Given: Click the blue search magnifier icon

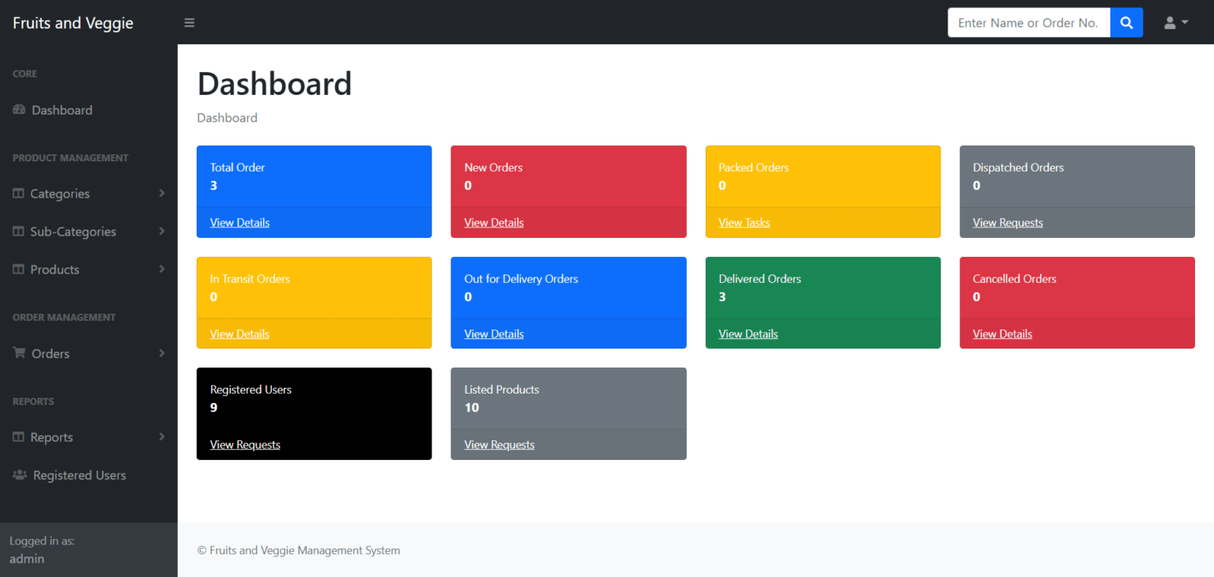Looking at the screenshot, I should point(1125,22).
